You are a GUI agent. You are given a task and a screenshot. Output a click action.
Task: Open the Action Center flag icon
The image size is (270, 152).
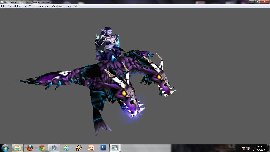tap(243, 148)
